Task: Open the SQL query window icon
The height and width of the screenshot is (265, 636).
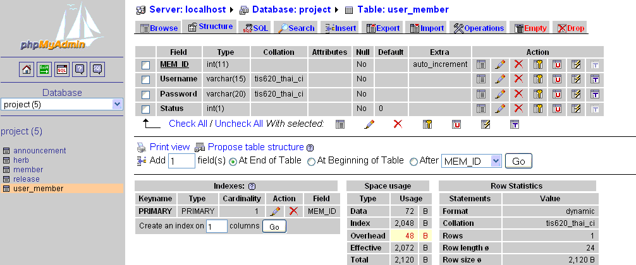Action: (x=62, y=69)
